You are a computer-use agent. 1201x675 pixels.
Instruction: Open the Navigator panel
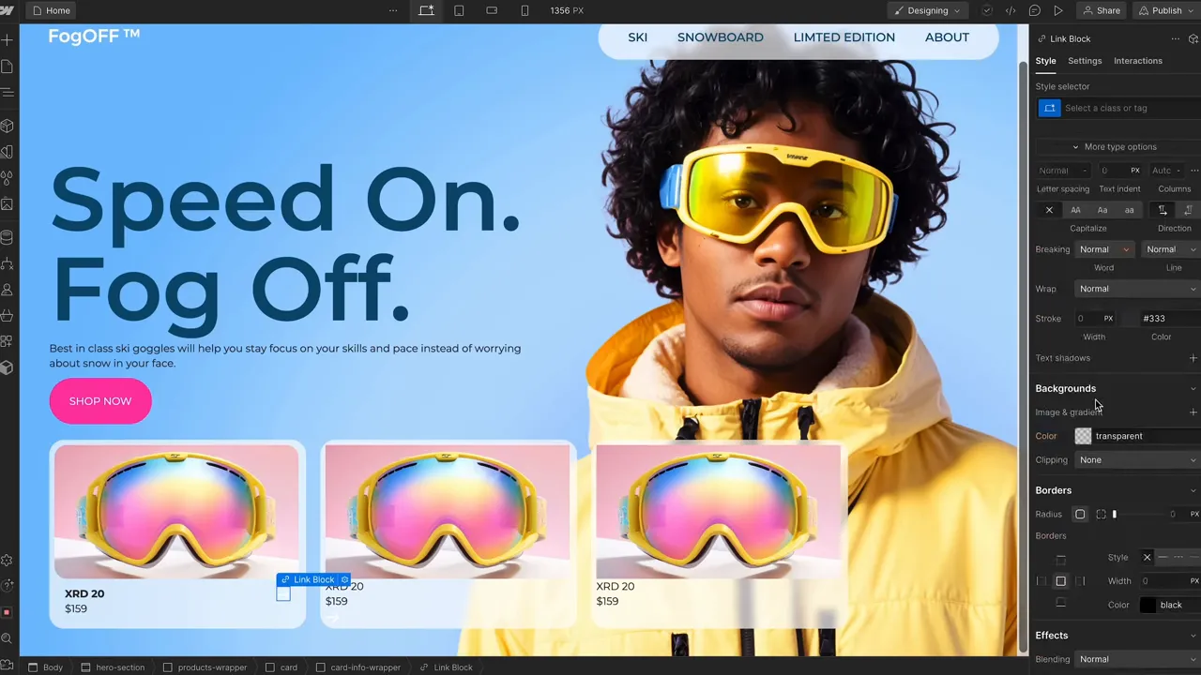(8, 93)
